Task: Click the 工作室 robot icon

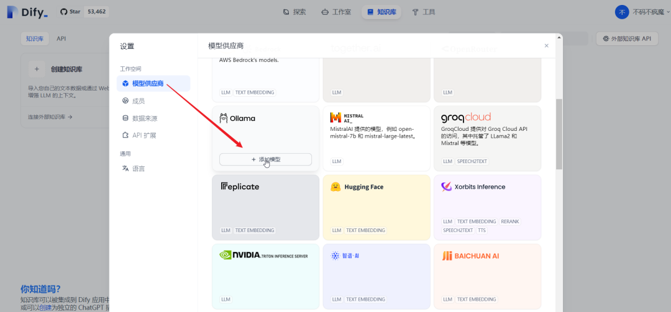Action: tap(325, 12)
